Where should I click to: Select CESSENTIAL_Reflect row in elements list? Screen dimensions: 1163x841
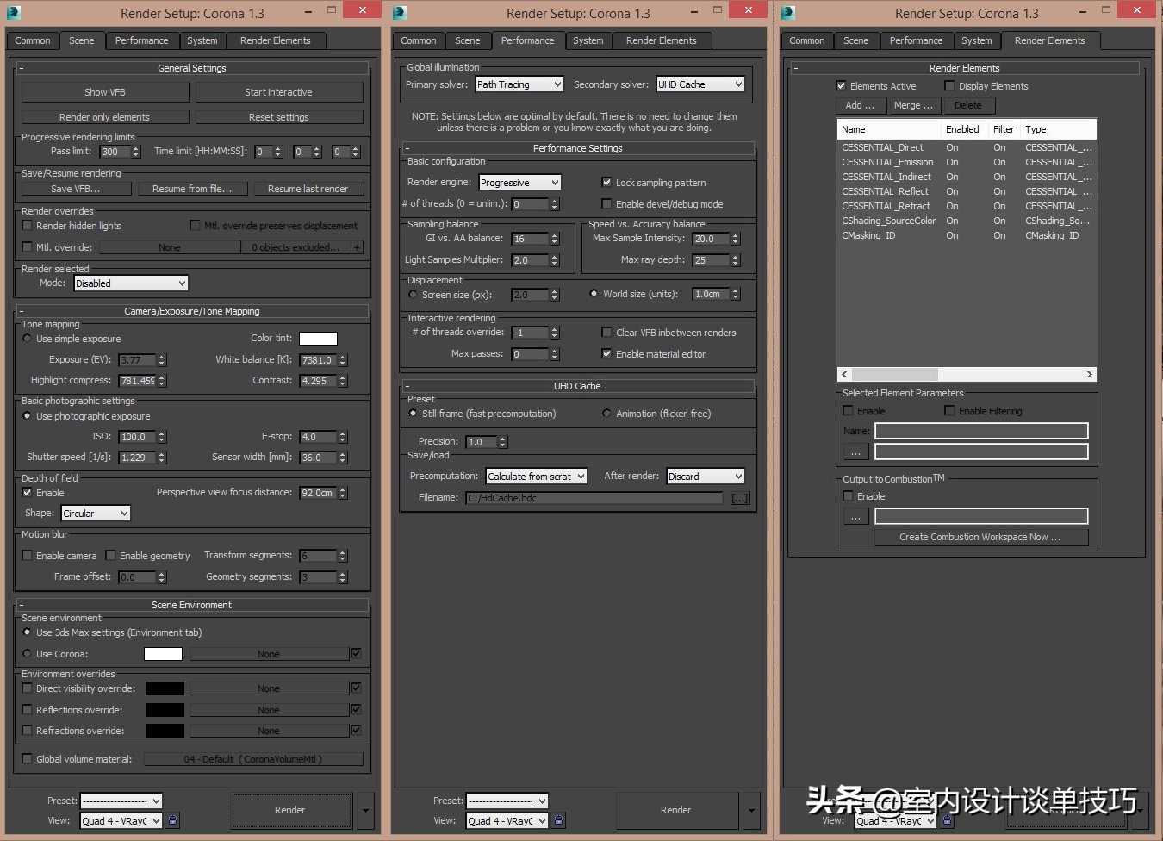click(885, 191)
